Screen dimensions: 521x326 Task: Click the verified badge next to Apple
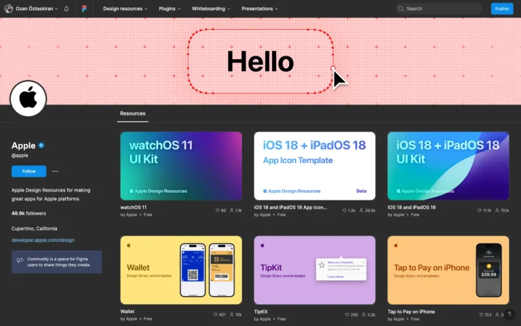[x=41, y=146]
